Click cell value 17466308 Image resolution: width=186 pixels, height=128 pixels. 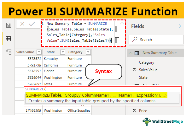[33, 110]
